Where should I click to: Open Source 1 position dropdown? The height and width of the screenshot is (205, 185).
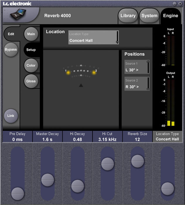tap(137, 67)
